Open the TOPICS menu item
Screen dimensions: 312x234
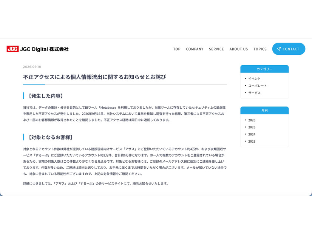[260, 49]
